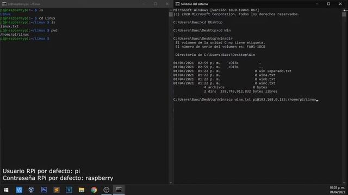Open Sublime Text from the taskbar
This screenshot has height=195, width=348.
click(x=57, y=190)
